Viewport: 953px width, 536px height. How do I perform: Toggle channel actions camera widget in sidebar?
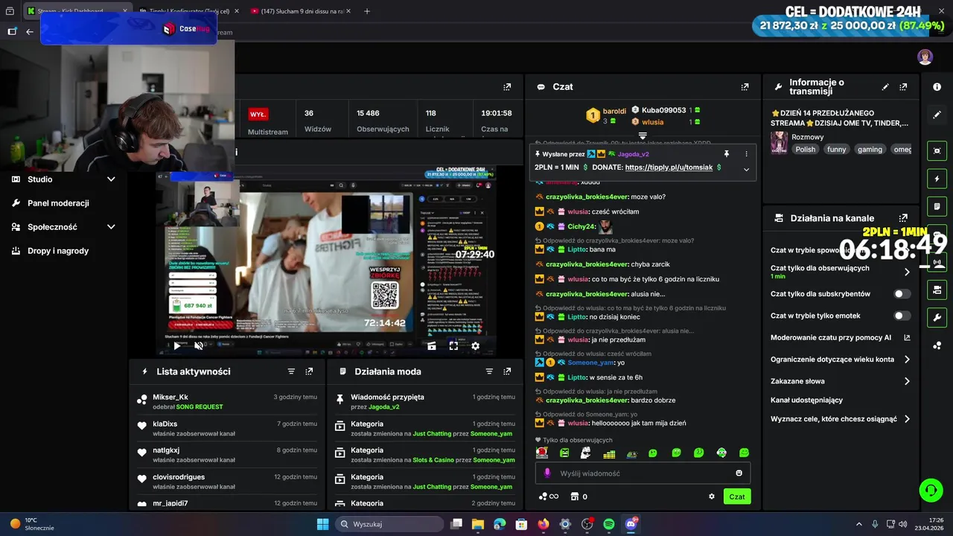[937, 290]
